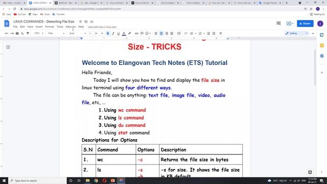This screenshot has height=184, width=327.
Task: Open the View menu
Action: 30,27
